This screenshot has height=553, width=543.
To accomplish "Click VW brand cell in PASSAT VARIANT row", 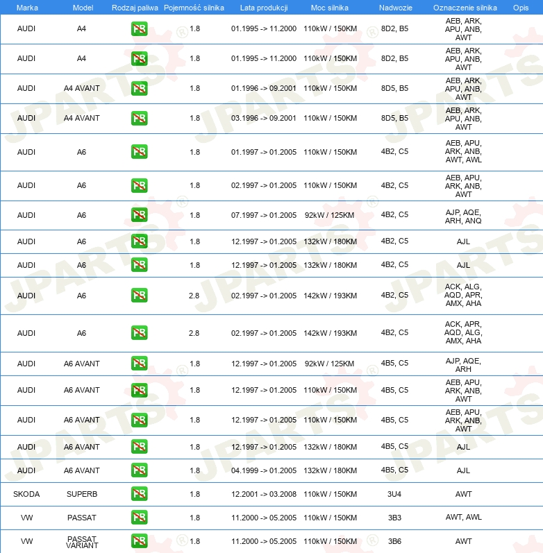I will tap(26, 541).
